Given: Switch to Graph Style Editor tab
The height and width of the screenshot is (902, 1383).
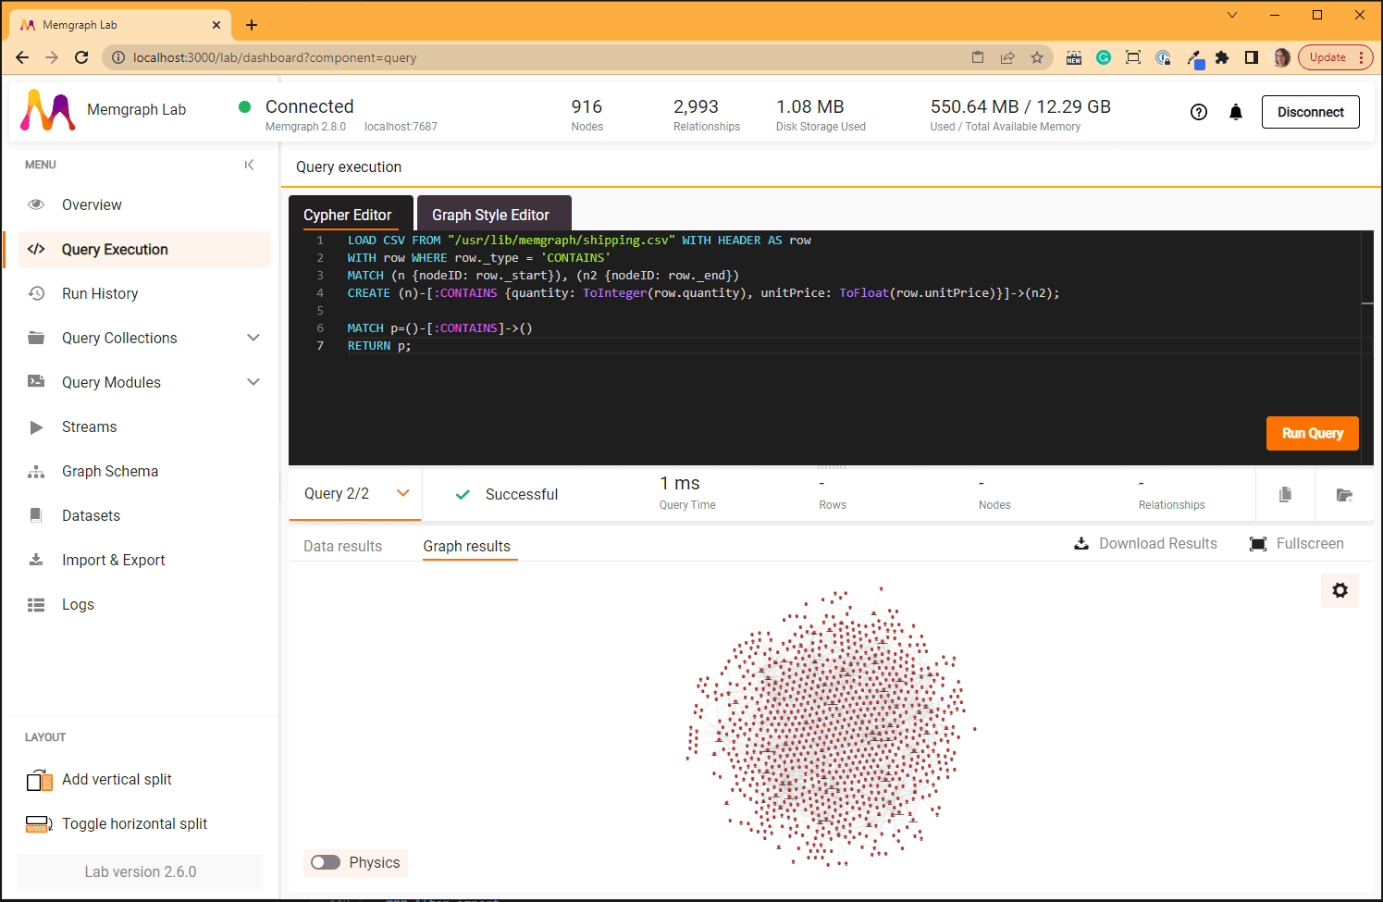Looking at the screenshot, I should [x=494, y=215].
